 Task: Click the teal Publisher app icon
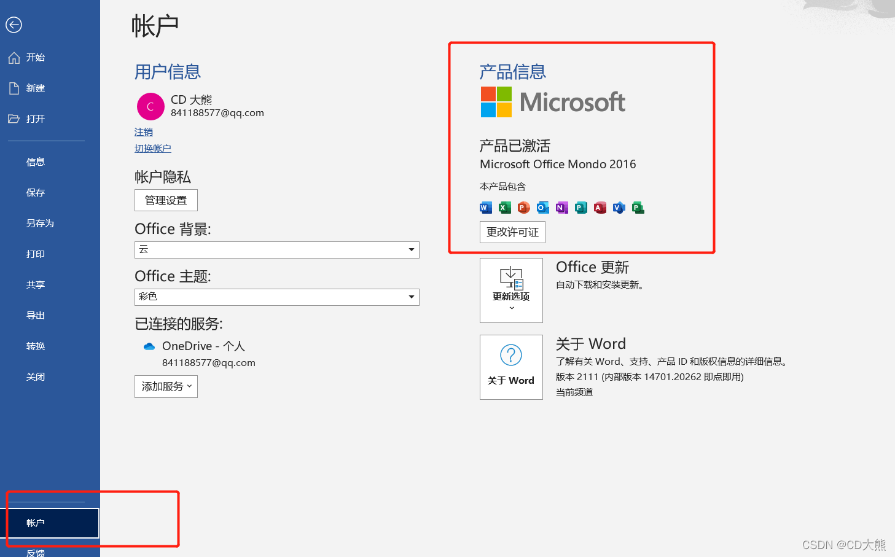pos(581,208)
